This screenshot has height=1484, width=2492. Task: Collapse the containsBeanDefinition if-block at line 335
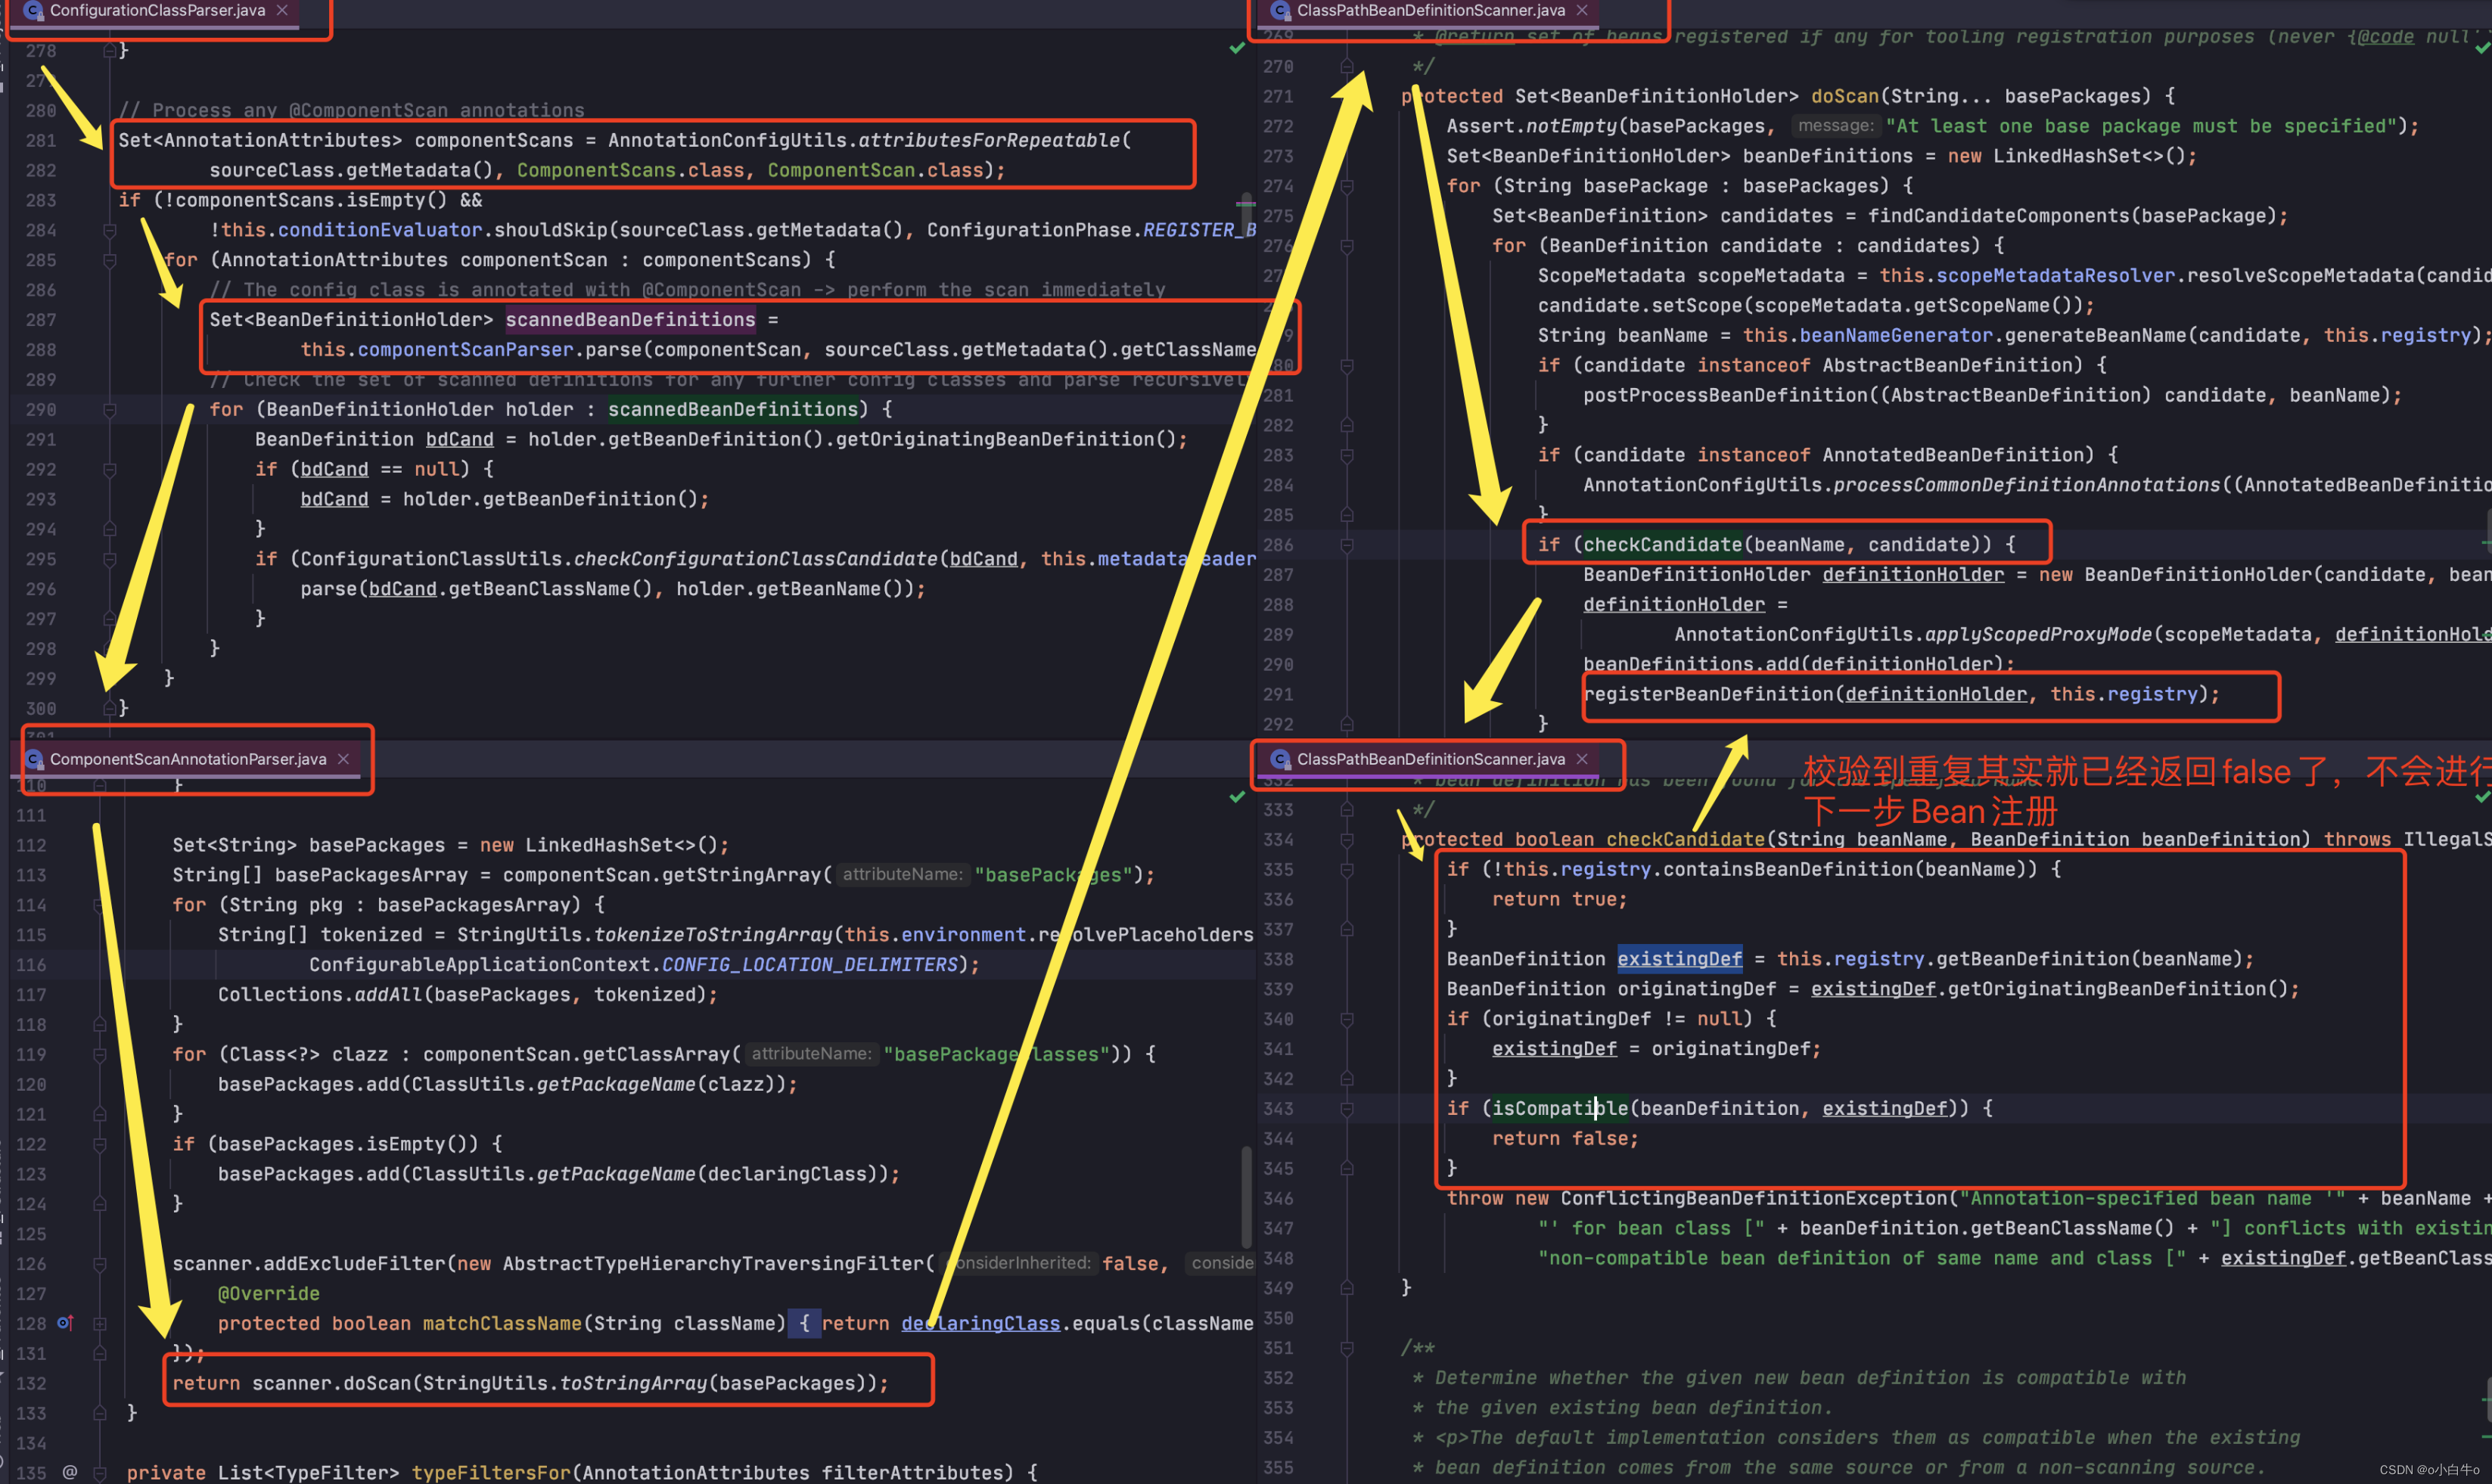click(1347, 870)
